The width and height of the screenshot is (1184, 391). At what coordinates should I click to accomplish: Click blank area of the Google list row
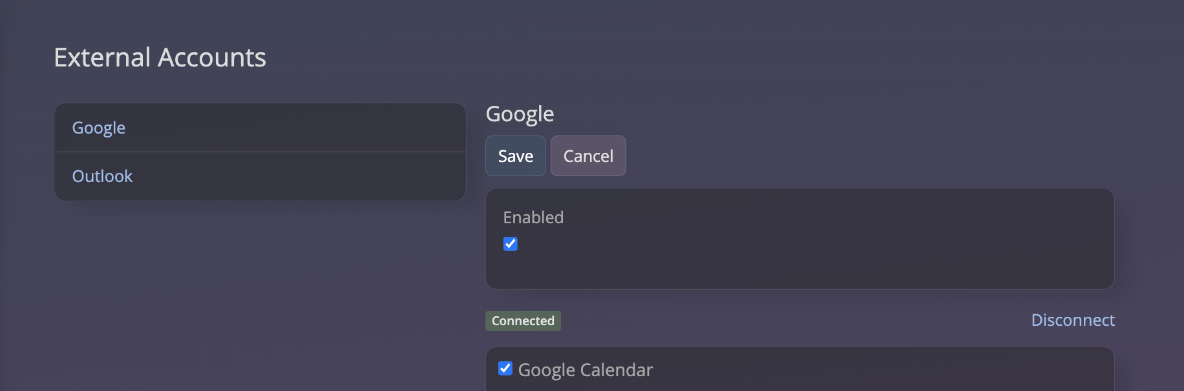[297, 128]
